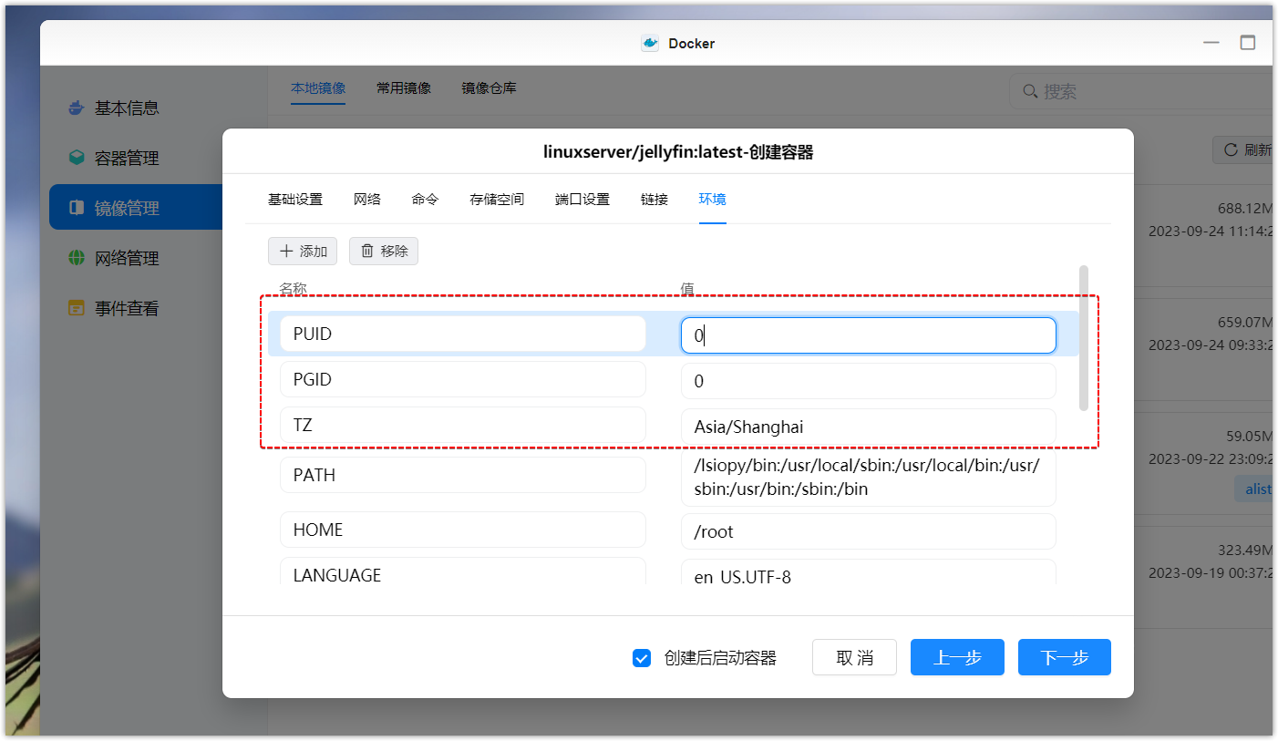Viewport: 1278px width, 741px height.
Task: Click the PUID value field
Action: (x=869, y=335)
